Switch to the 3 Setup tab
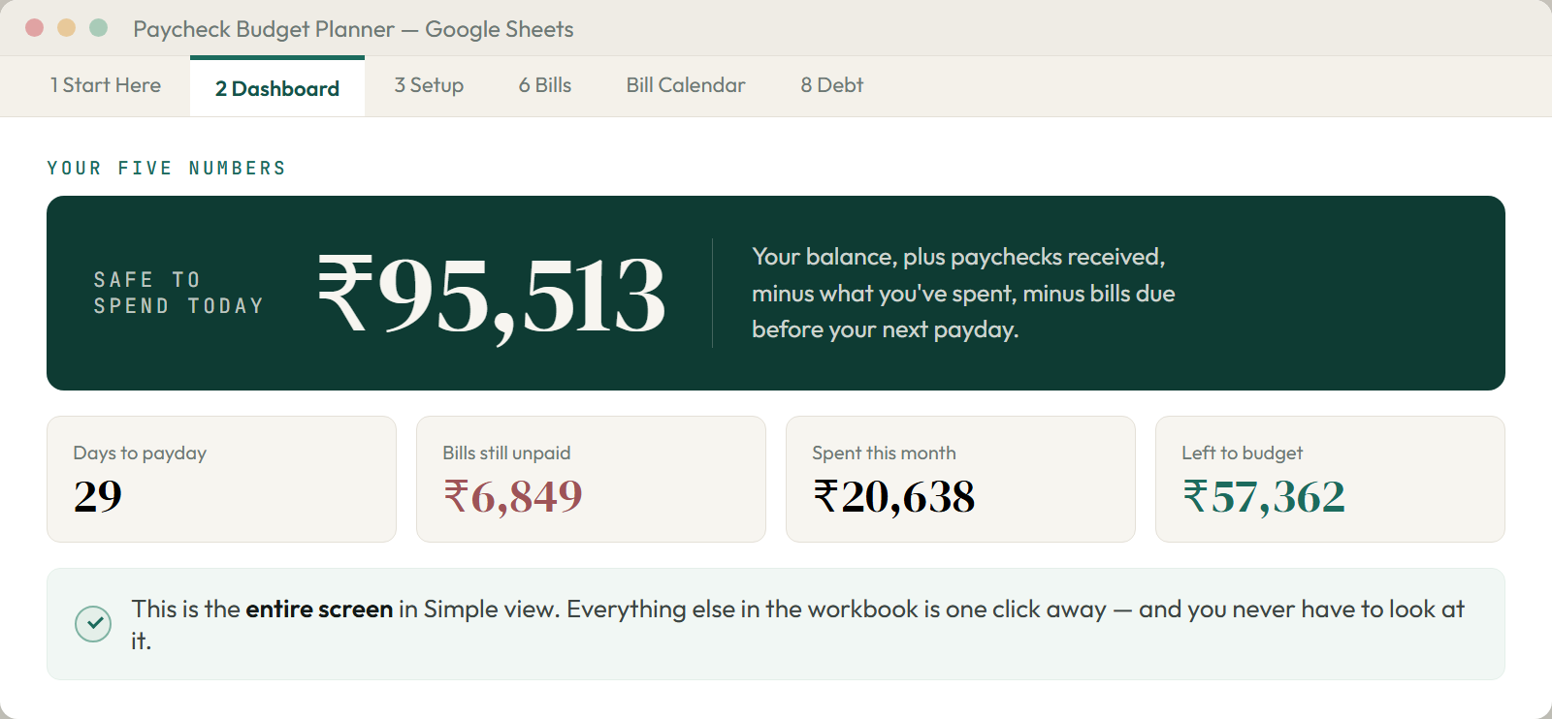The width and height of the screenshot is (1552, 719). 429,85
